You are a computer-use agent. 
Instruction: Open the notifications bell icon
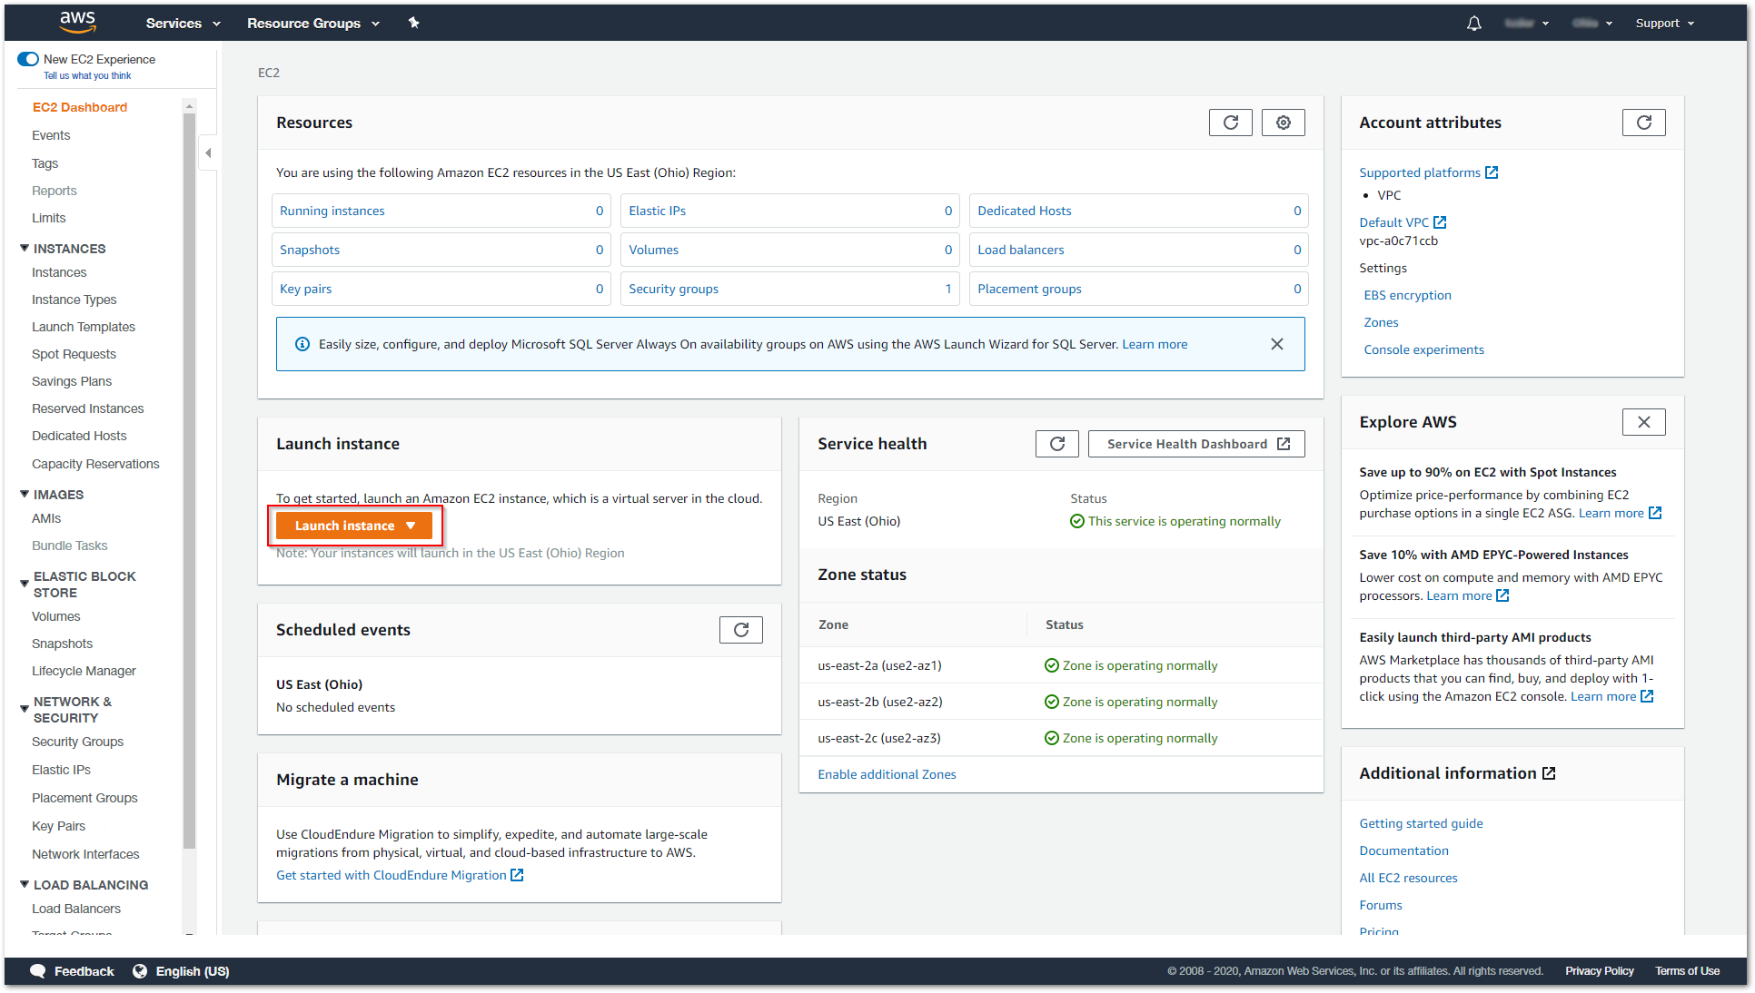click(1473, 24)
